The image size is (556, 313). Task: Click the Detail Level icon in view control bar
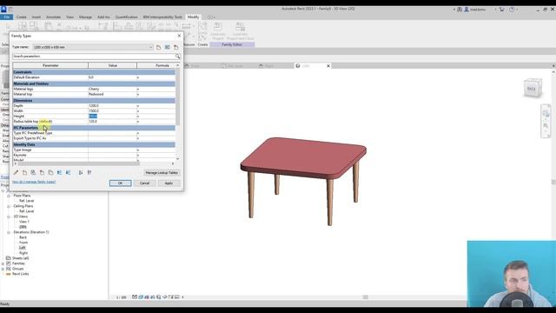click(x=135, y=297)
